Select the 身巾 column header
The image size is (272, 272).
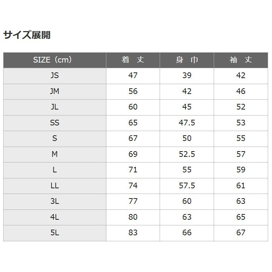coord(187,60)
